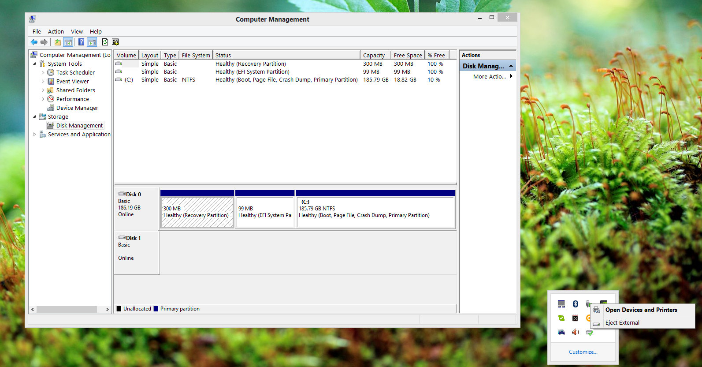Expand the Task Scheduler tree node
Screen dimensions: 702x367
pyautogui.click(x=43, y=73)
